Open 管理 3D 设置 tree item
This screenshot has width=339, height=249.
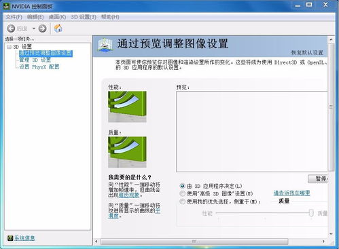[35, 60]
